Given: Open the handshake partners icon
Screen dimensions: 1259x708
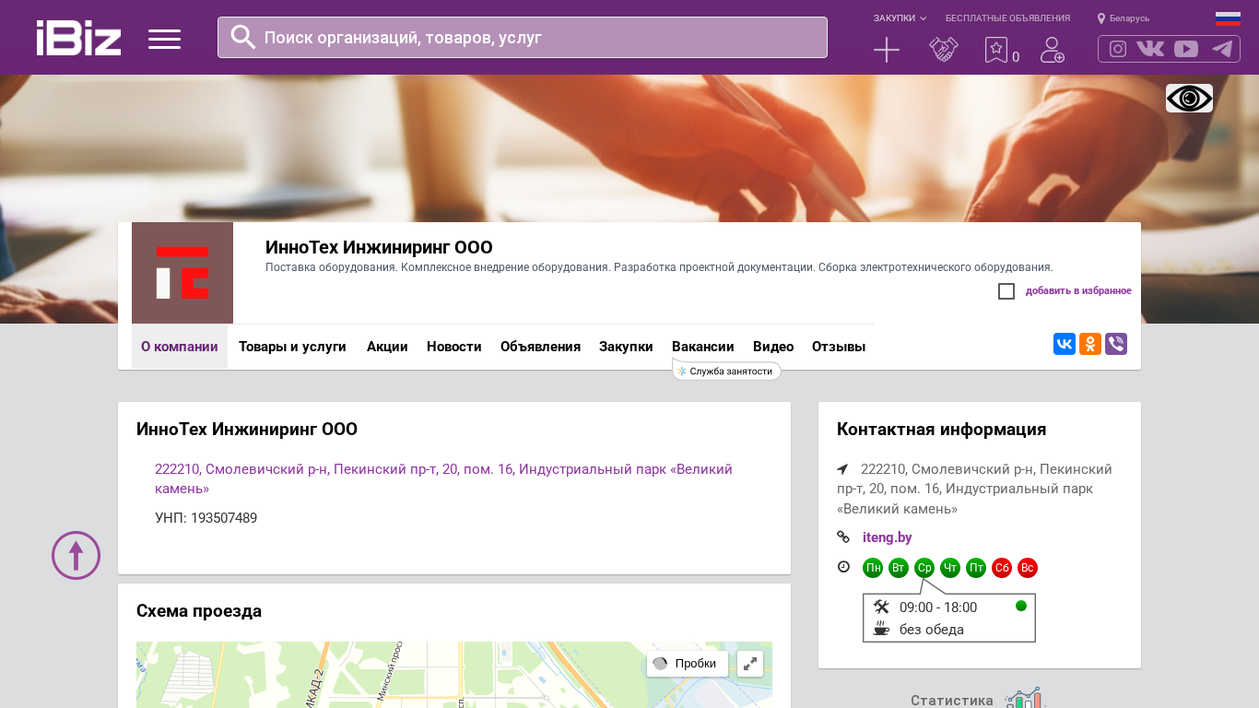Looking at the screenshot, I should pyautogui.click(x=943, y=50).
